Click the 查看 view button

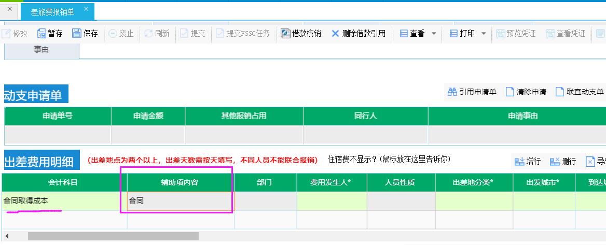(412, 34)
